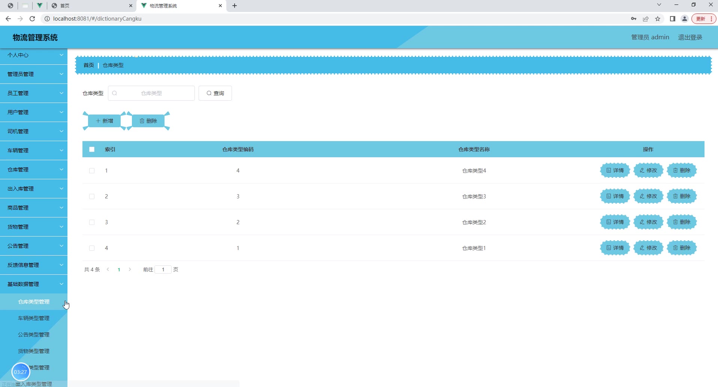Screen dimensions: 718x387
Task: Open 详情 for row 仓库类型4
Action: pyautogui.click(x=615, y=170)
